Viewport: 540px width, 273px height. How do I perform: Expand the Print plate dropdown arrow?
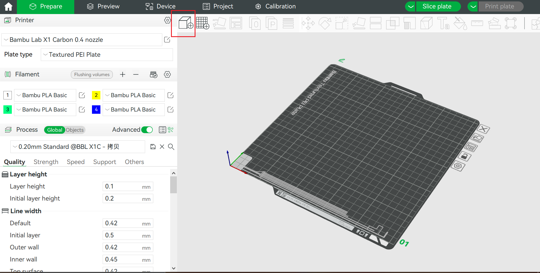point(473,6)
